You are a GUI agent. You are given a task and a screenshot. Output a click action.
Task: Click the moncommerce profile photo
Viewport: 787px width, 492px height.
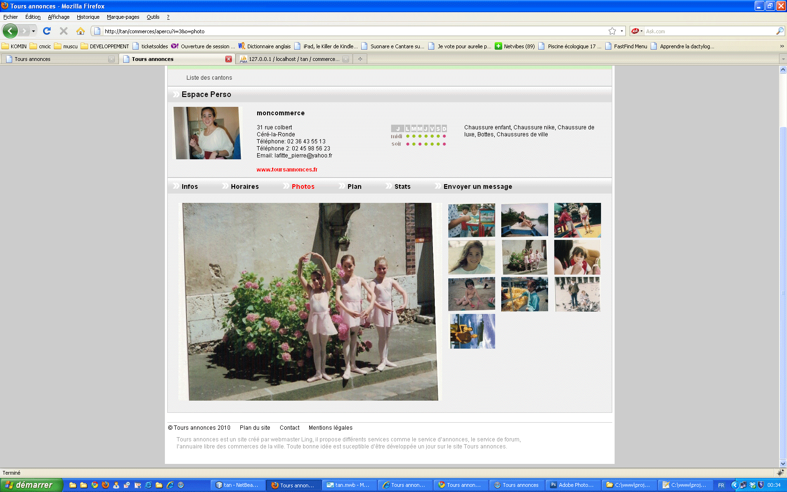pyautogui.click(x=207, y=133)
